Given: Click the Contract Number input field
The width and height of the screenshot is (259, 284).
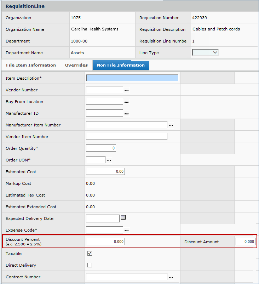Looking at the screenshot, I should point(127,277).
